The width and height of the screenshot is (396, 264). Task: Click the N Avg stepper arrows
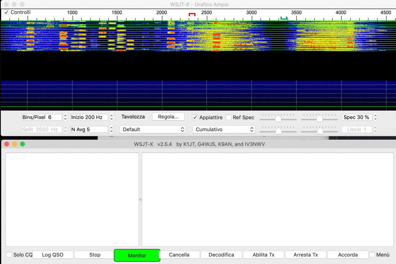[x=111, y=130]
